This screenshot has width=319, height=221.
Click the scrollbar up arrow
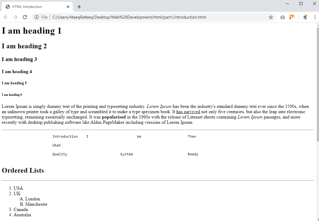318,25
